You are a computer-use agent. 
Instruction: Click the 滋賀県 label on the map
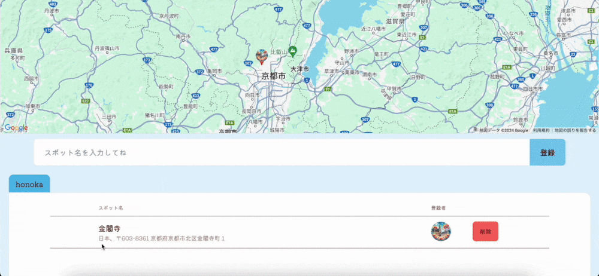point(395,22)
